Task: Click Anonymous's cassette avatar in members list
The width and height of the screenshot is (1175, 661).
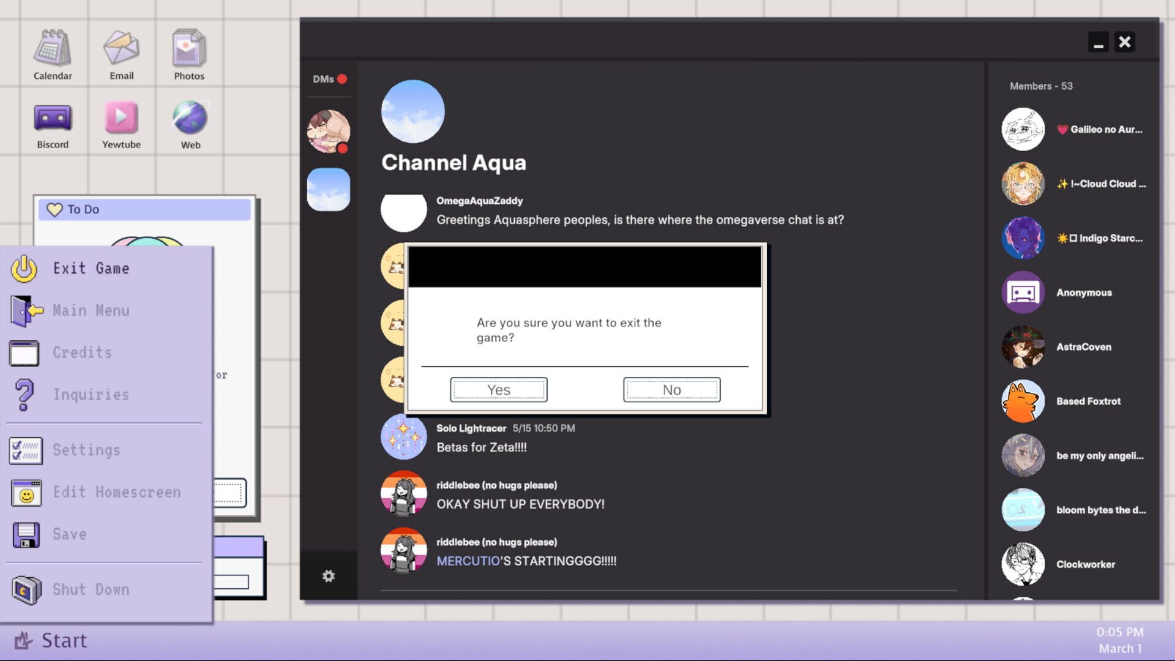Action: 1022,292
